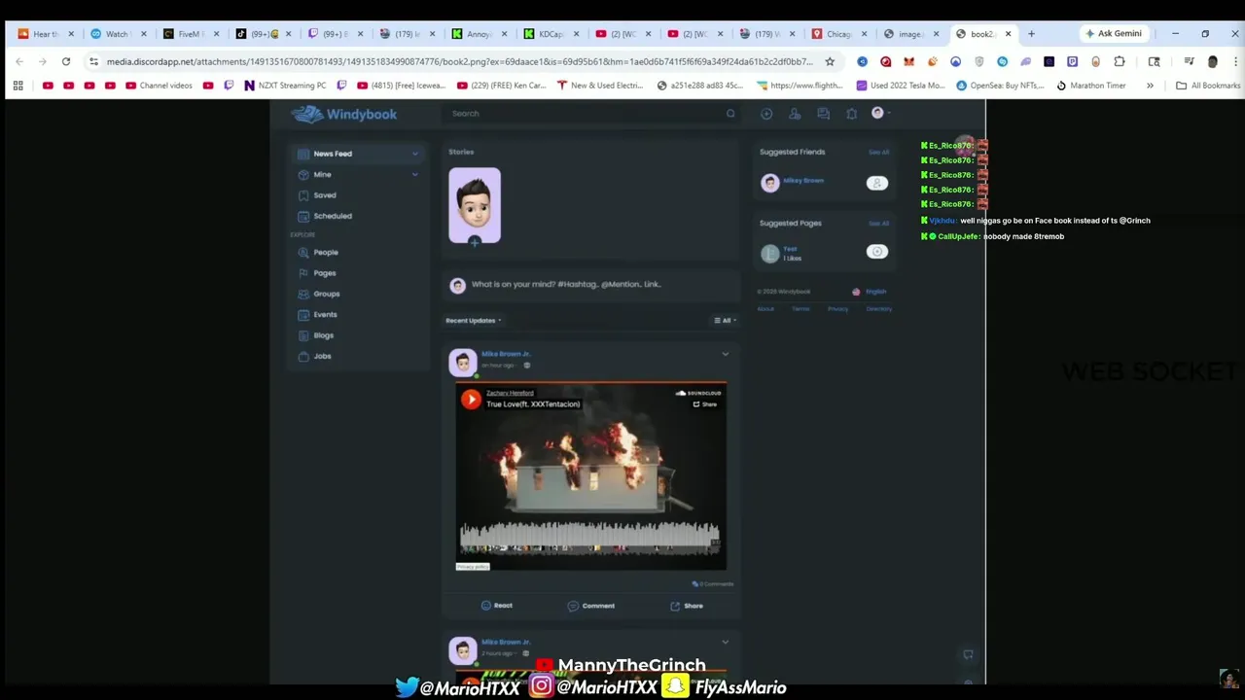Click the create (plus circle) icon in header
Screen dimensions: 1245x700
point(766,114)
